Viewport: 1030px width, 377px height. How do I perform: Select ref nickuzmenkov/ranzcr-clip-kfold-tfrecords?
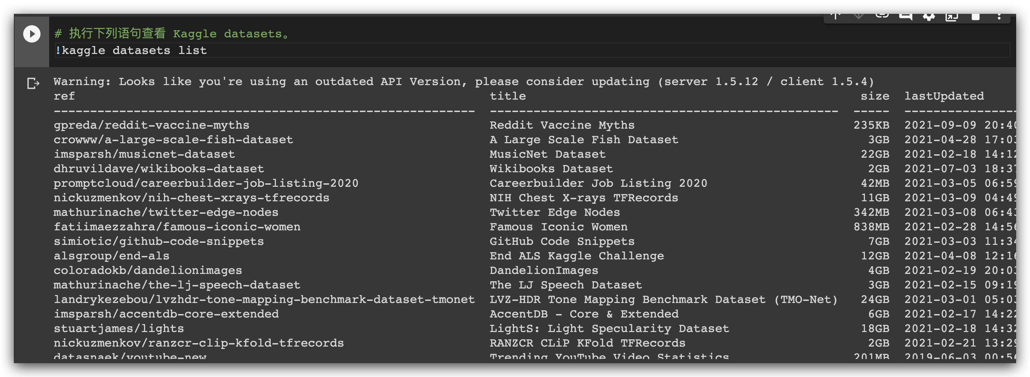pos(199,343)
